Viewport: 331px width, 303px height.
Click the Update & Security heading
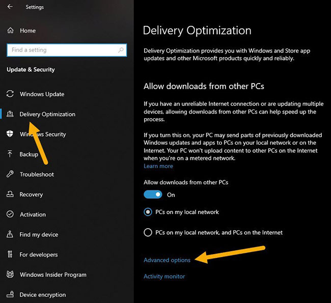(x=31, y=69)
